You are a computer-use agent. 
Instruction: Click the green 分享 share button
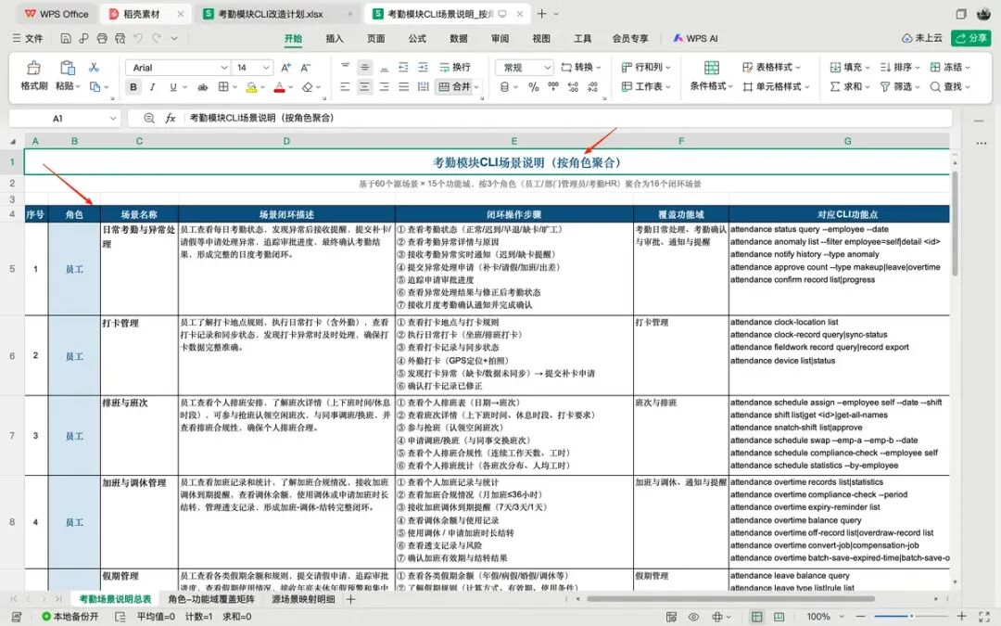point(970,38)
